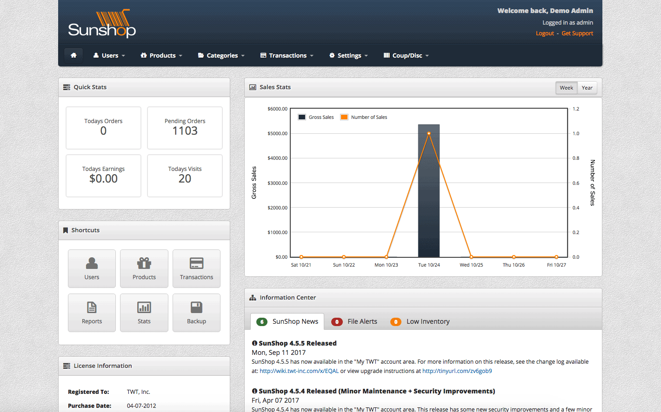The image size is (661, 412).
Task: Click the card icon in Transactions menu
Action: [x=263, y=55]
